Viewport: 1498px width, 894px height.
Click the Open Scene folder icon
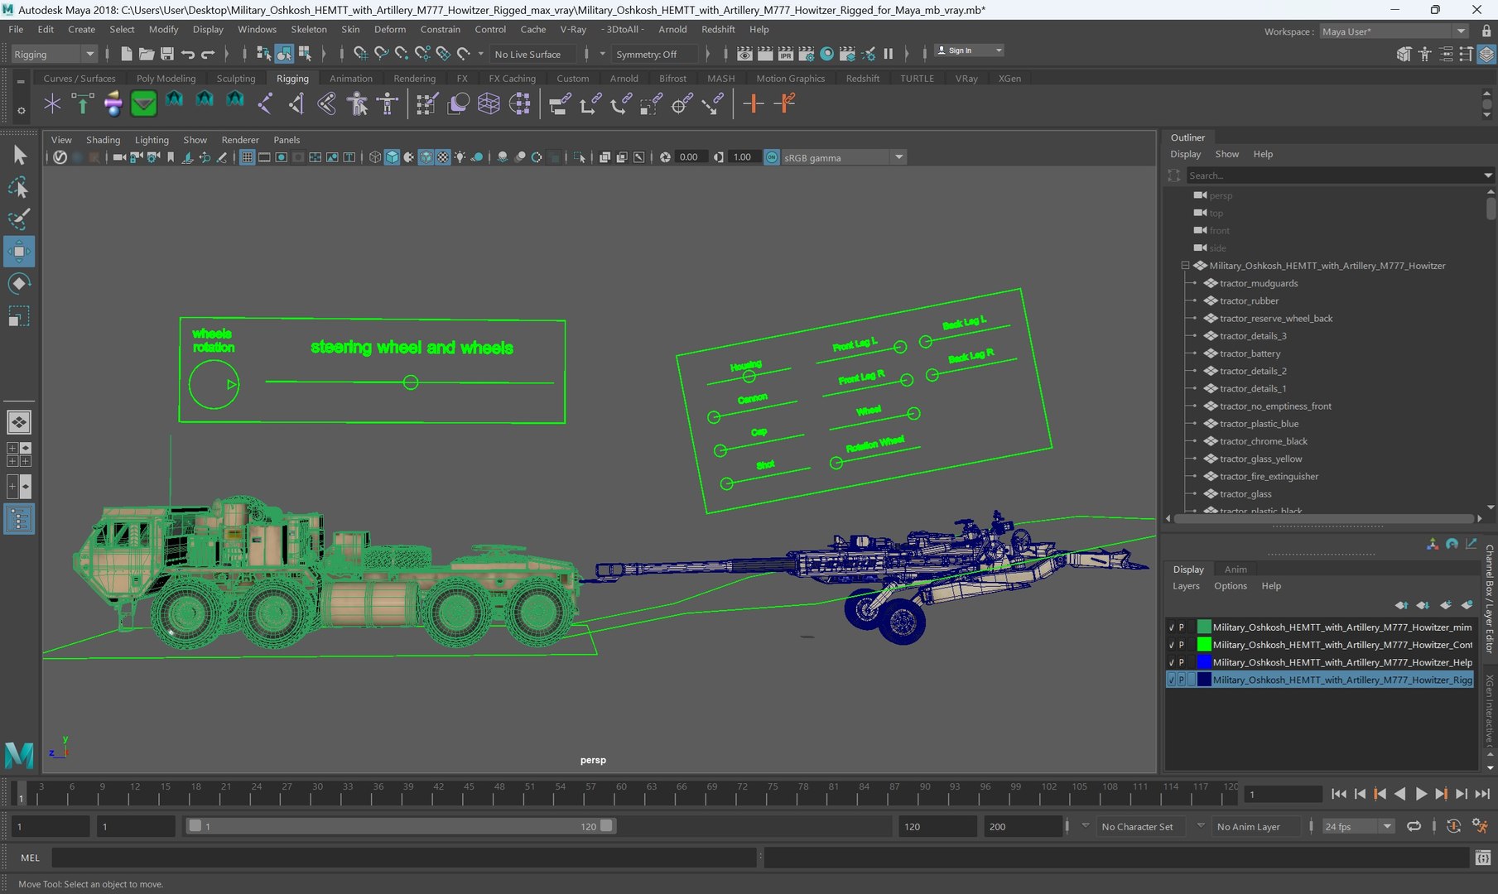coord(147,54)
